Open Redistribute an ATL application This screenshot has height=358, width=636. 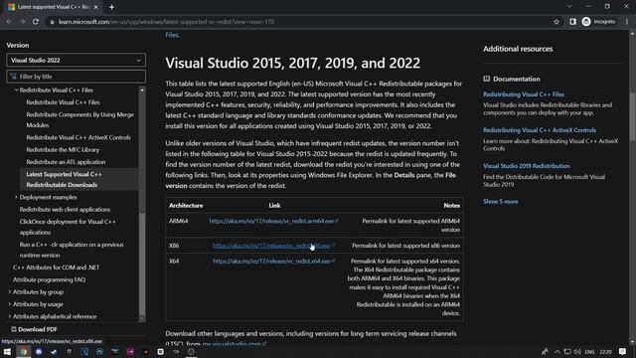[66, 162]
